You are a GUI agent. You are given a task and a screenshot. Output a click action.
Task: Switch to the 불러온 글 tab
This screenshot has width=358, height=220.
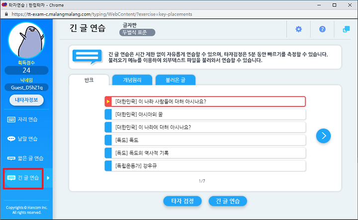pyautogui.click(x=176, y=80)
